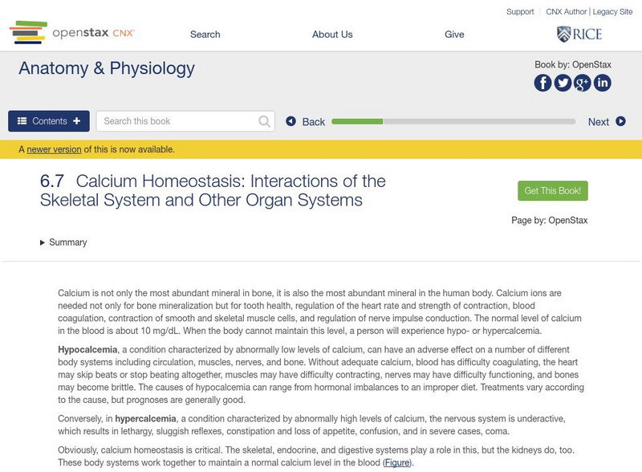Expand the Summary section
The width and height of the screenshot is (642, 472).
(63, 242)
